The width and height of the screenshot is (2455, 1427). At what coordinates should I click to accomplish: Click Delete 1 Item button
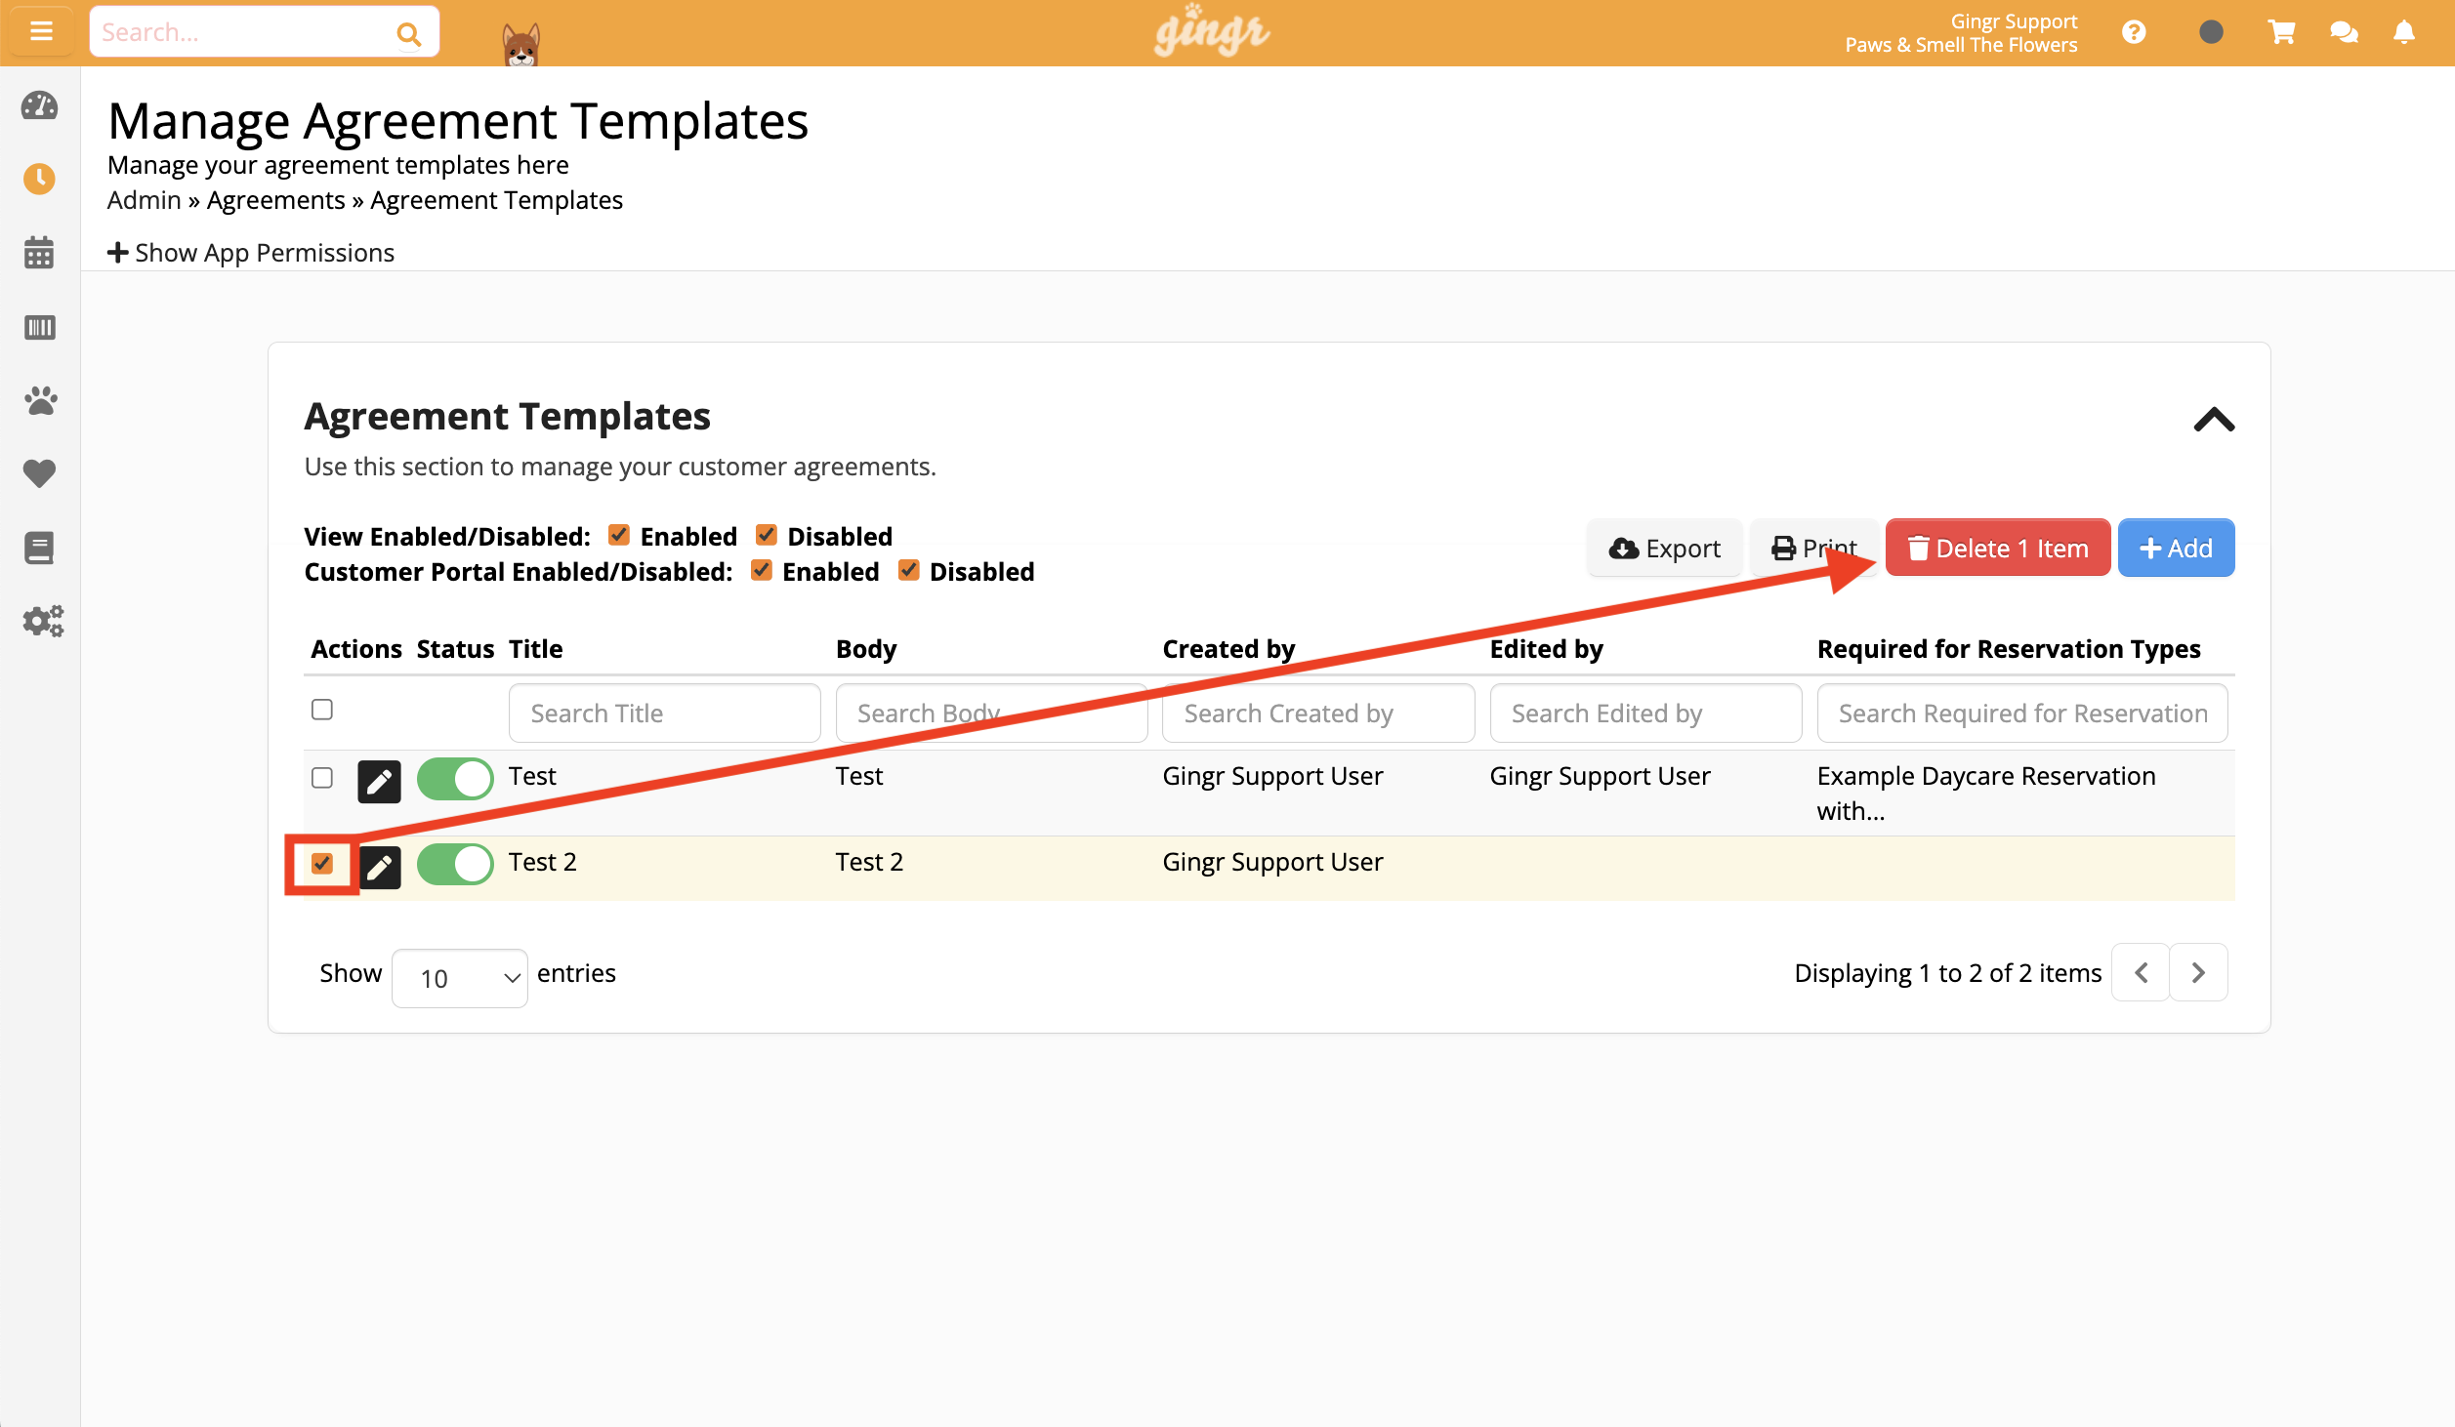1998,548
